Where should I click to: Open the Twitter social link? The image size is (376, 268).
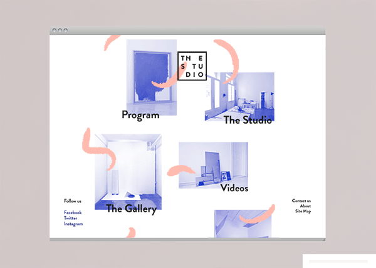71,218
